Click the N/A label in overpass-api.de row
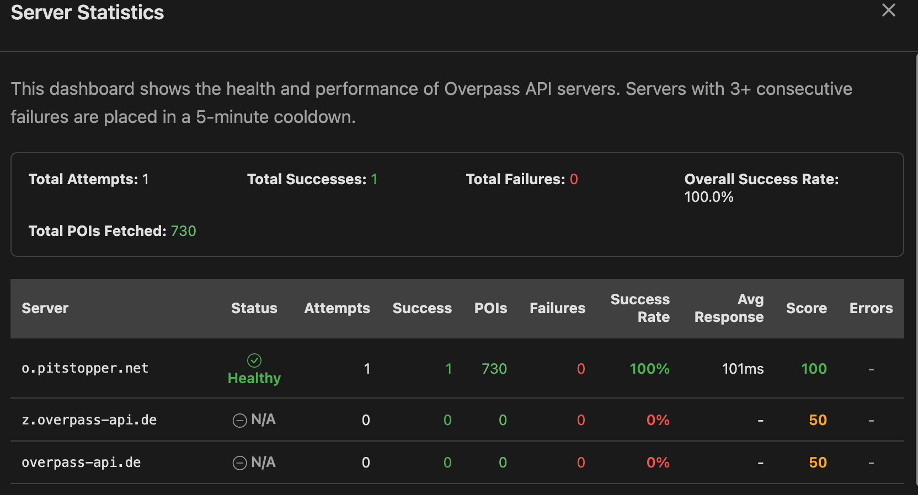The image size is (918, 495). (x=263, y=462)
